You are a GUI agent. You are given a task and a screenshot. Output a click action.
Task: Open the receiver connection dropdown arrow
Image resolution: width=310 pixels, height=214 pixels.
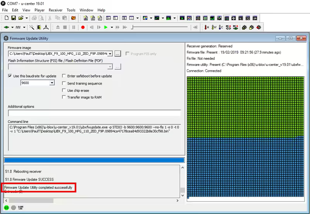(12, 28)
